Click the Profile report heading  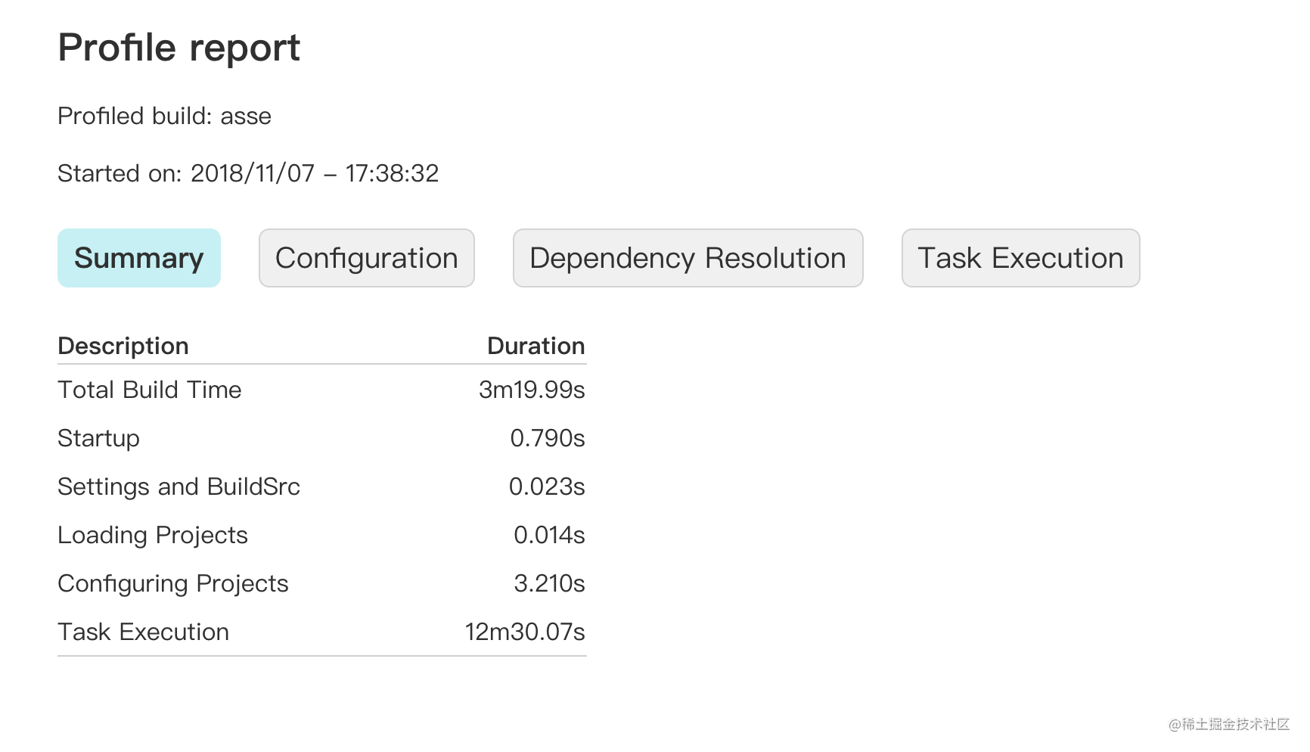pyautogui.click(x=179, y=48)
